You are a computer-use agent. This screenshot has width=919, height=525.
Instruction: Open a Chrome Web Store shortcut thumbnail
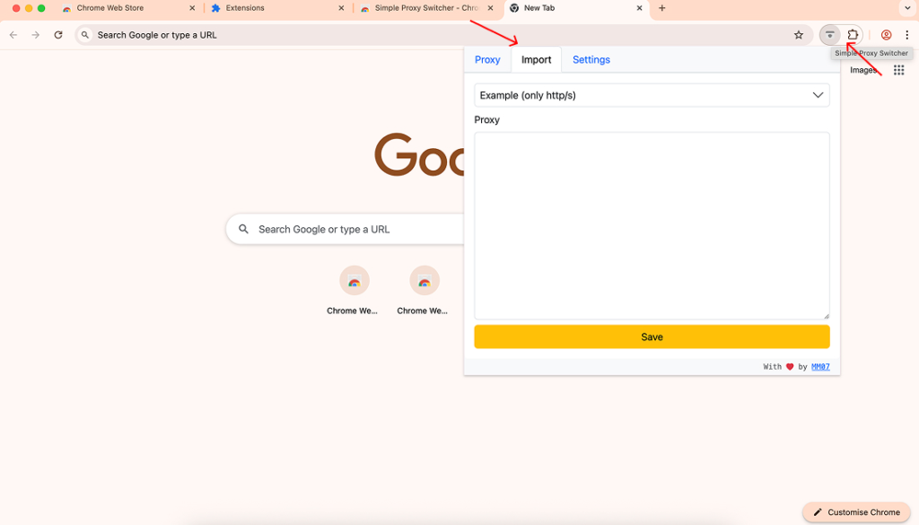354,279
